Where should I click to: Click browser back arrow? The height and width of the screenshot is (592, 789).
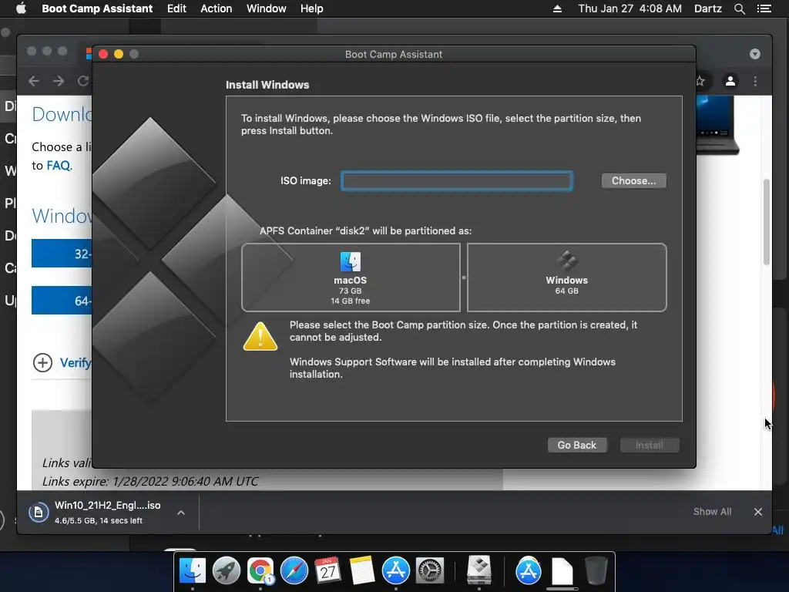pos(34,81)
